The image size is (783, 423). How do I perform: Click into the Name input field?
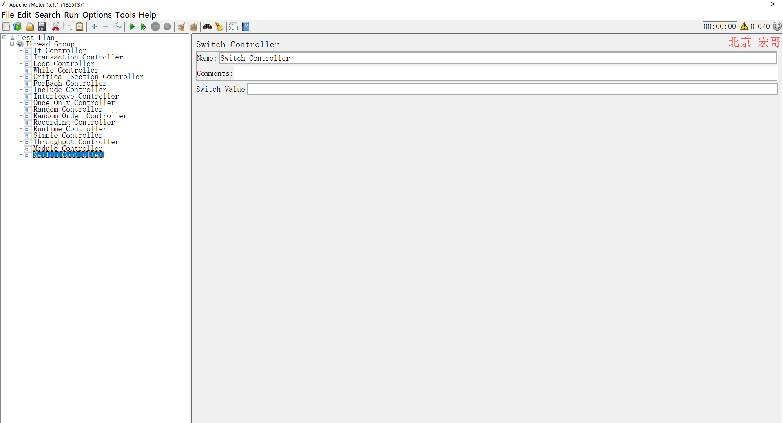[498, 58]
